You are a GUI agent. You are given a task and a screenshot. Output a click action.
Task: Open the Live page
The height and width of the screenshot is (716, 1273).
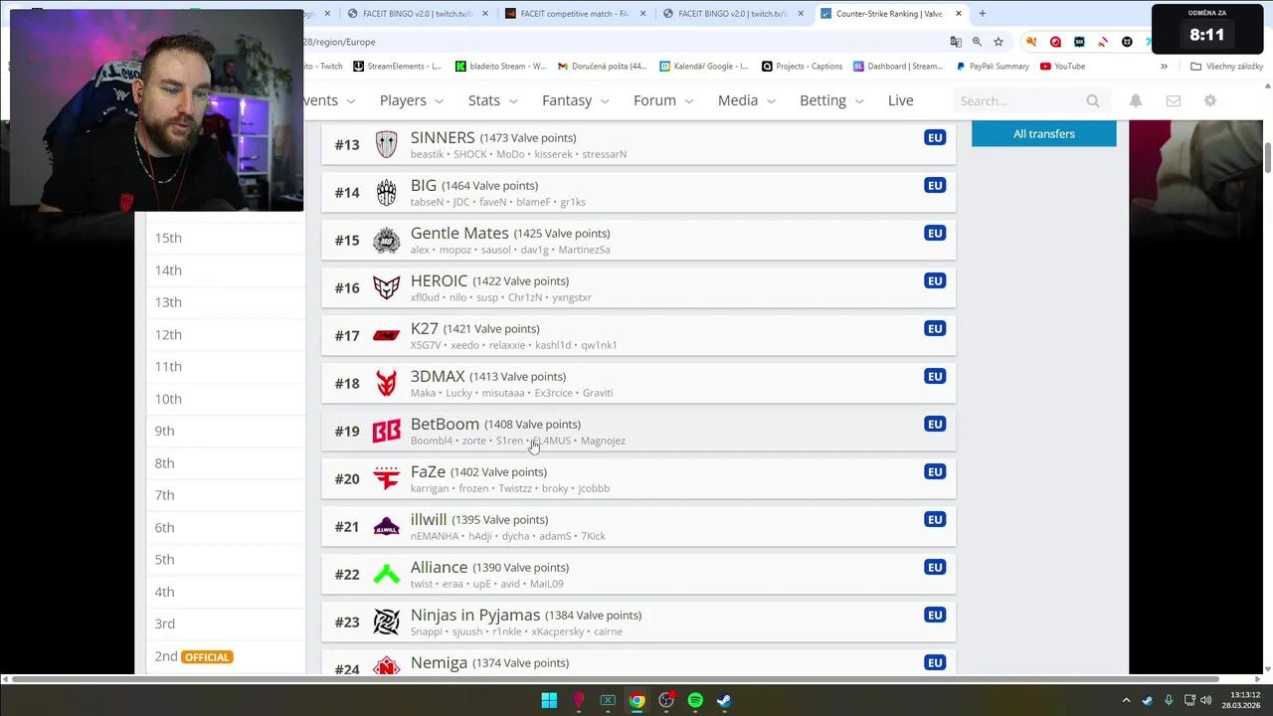click(x=900, y=100)
